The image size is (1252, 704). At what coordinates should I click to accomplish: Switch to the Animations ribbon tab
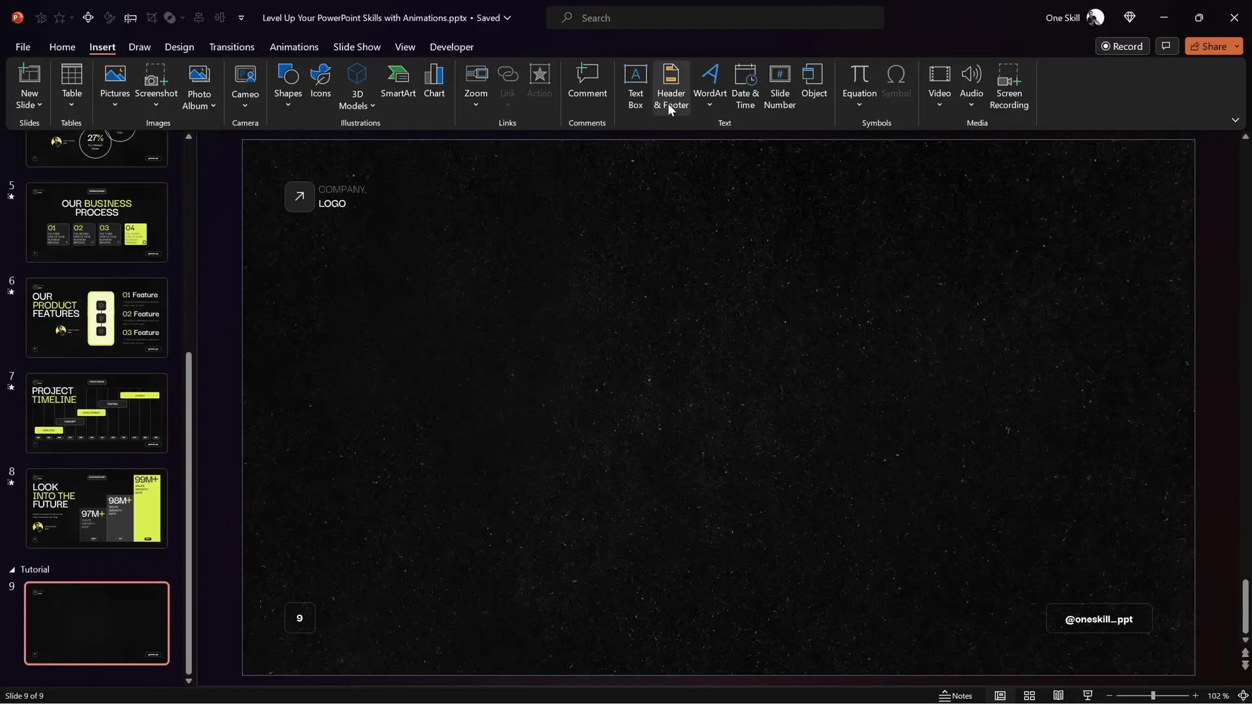coord(295,47)
